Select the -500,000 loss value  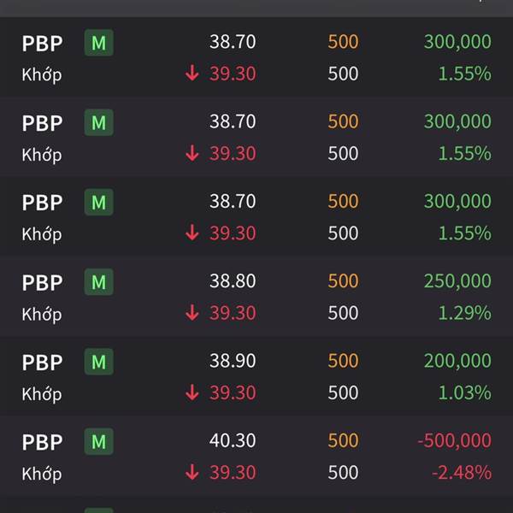(x=455, y=440)
